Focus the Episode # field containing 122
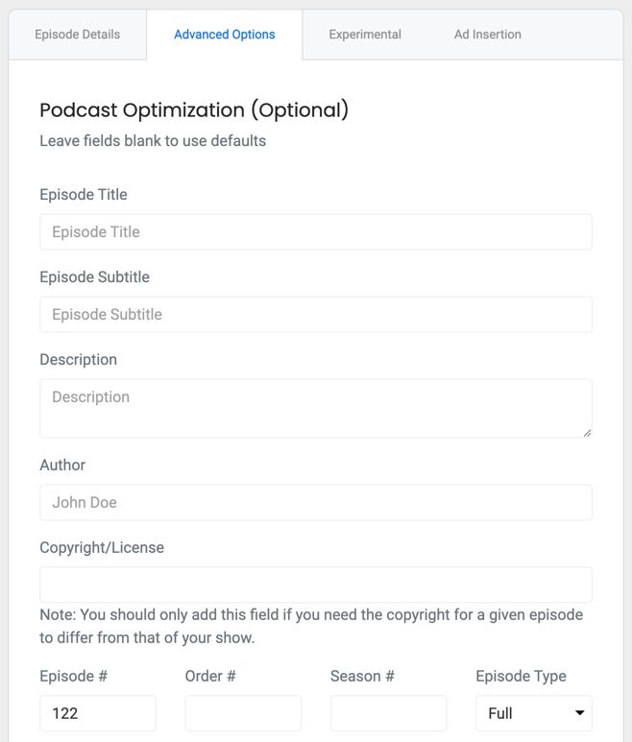The width and height of the screenshot is (632, 742). click(98, 713)
